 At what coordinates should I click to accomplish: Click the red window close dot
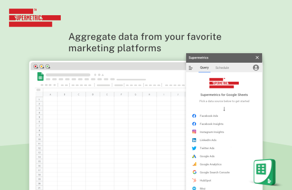coord(36,66)
